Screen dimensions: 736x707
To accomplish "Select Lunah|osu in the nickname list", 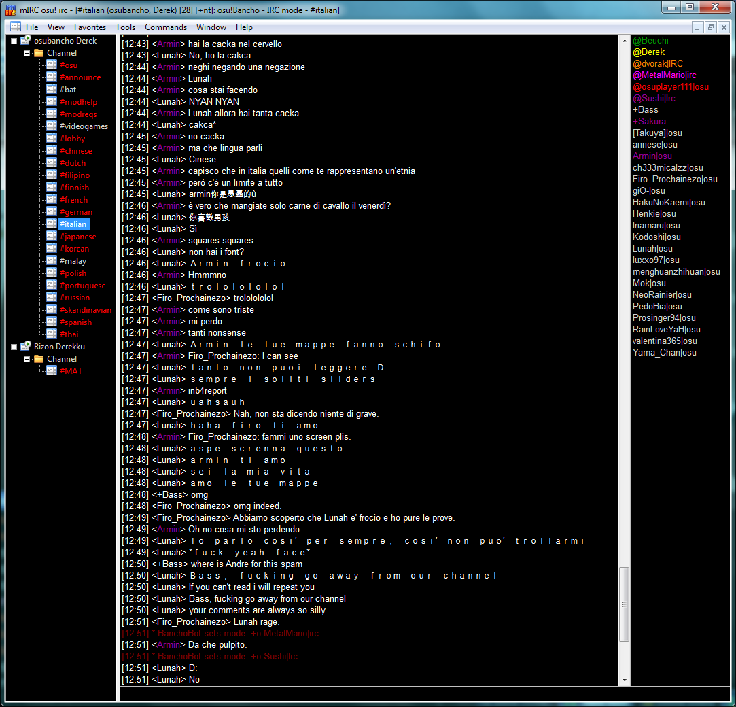I will (x=652, y=249).
